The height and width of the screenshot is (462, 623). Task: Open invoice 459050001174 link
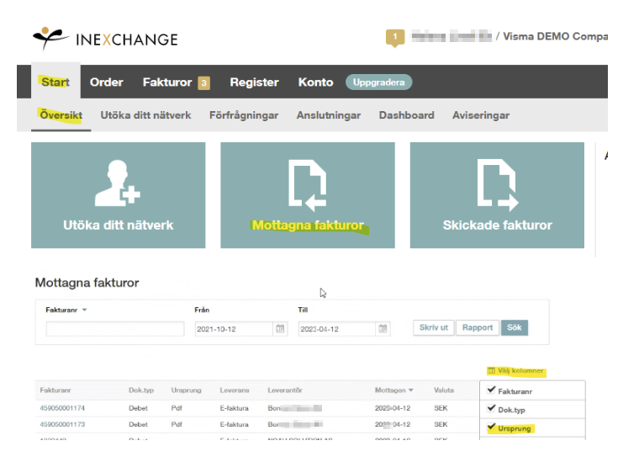[x=62, y=408]
